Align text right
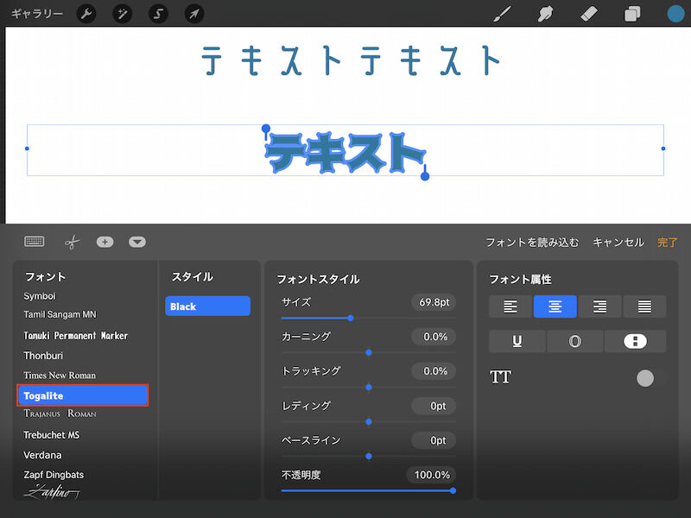Screen dimensions: 691x518 point(599,306)
